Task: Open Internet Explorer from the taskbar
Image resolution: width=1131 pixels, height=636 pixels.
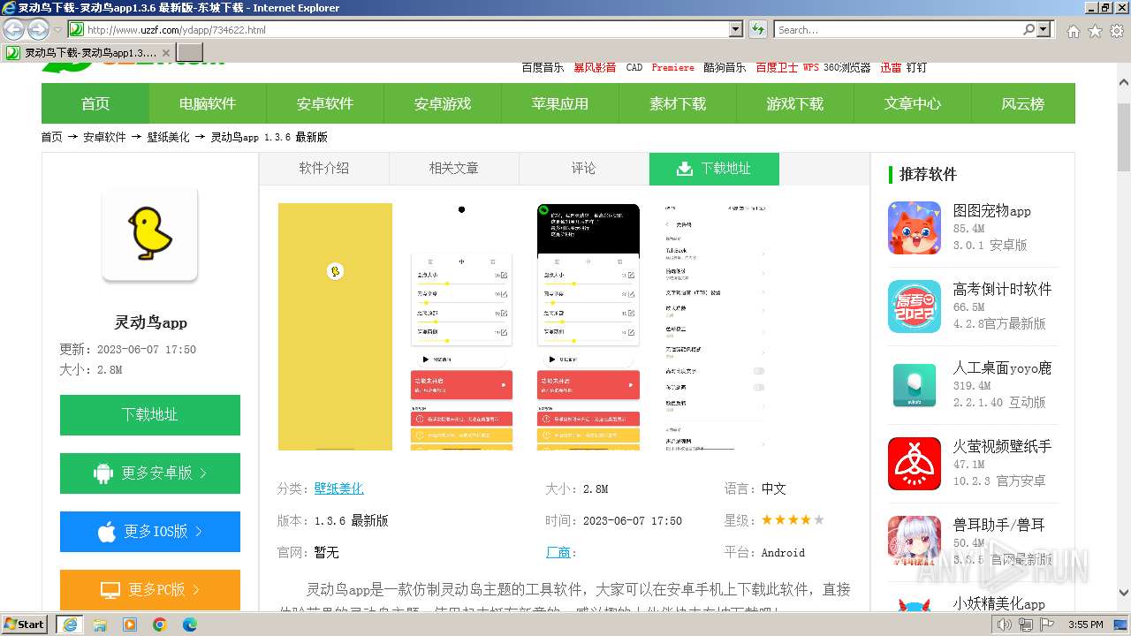Action: point(70,625)
